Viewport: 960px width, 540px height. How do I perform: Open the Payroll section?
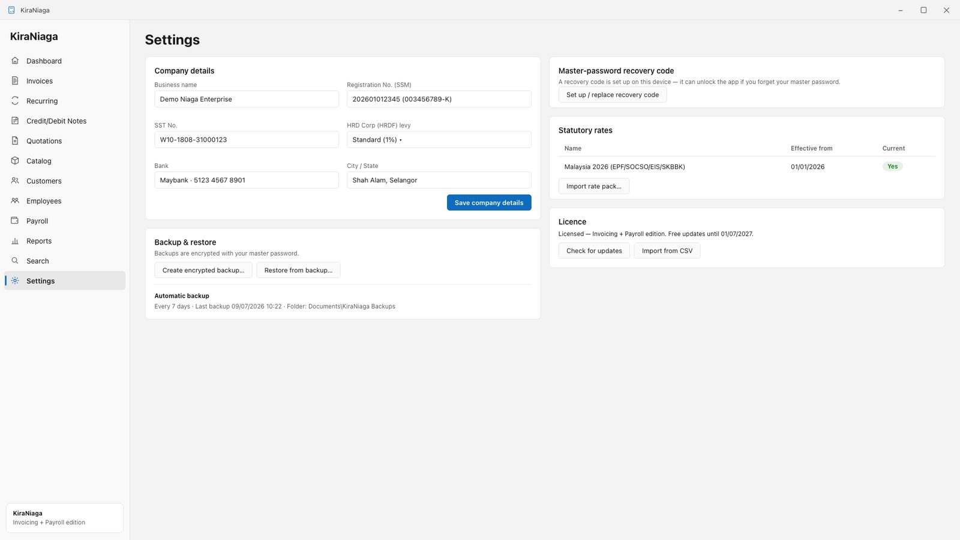(x=65, y=221)
